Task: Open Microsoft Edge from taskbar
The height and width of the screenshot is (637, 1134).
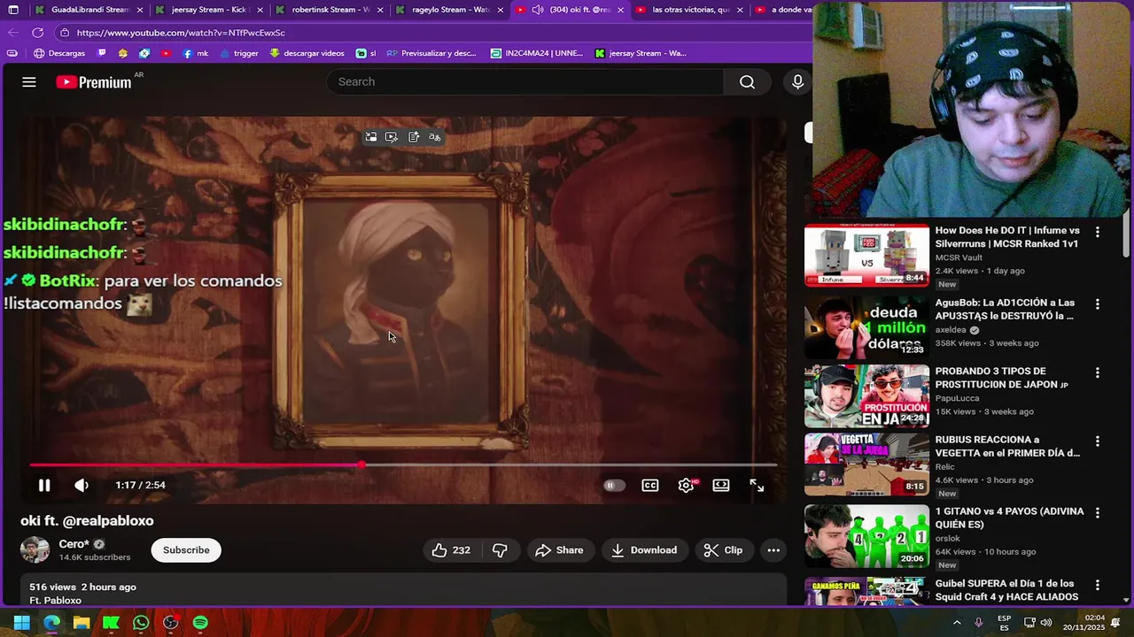Action: 51,623
